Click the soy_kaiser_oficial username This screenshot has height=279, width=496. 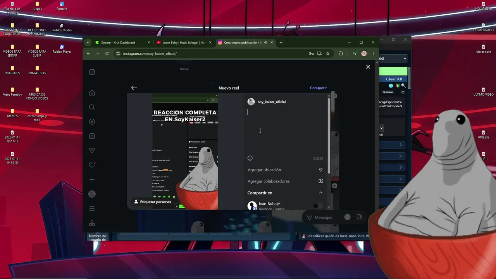click(x=272, y=102)
